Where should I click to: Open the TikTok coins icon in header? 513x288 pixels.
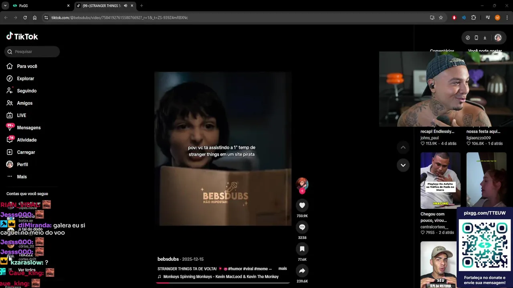[468, 38]
